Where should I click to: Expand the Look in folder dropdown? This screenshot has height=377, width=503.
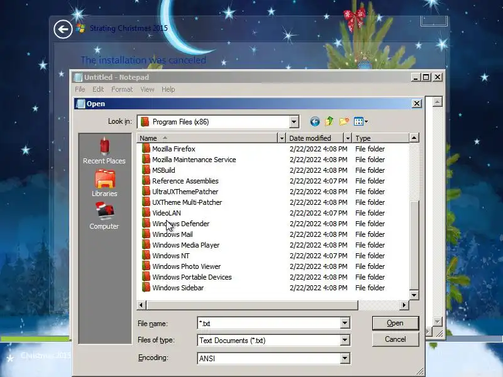tap(294, 122)
